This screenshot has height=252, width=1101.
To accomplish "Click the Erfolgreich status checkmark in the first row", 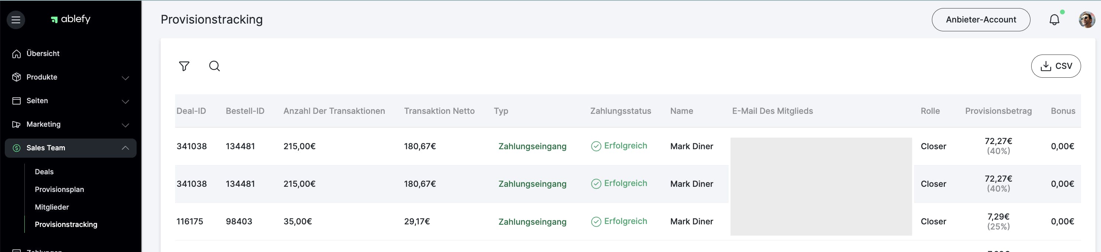I will tap(596, 146).
